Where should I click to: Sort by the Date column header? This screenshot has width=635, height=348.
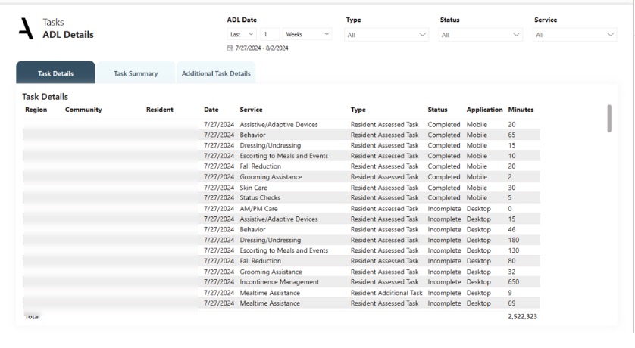[x=211, y=110]
